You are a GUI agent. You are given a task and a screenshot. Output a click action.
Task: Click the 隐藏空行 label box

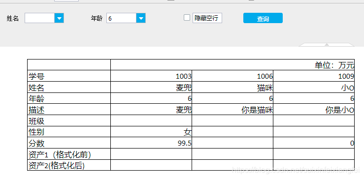(x=207, y=18)
